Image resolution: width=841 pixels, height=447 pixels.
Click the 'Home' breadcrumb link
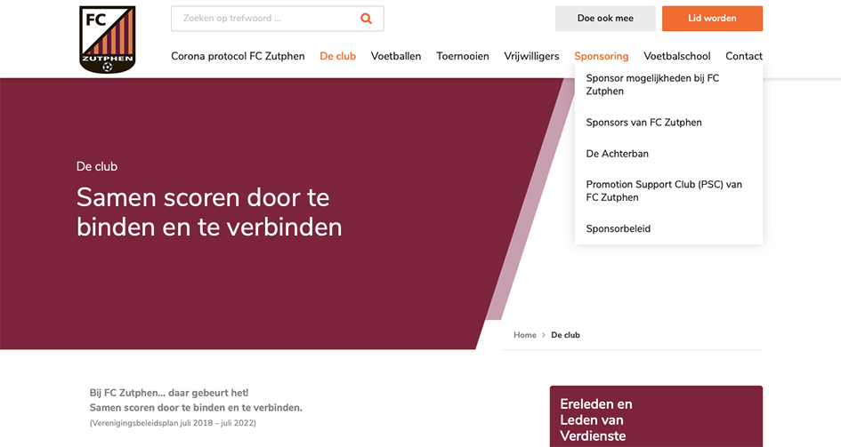(524, 335)
